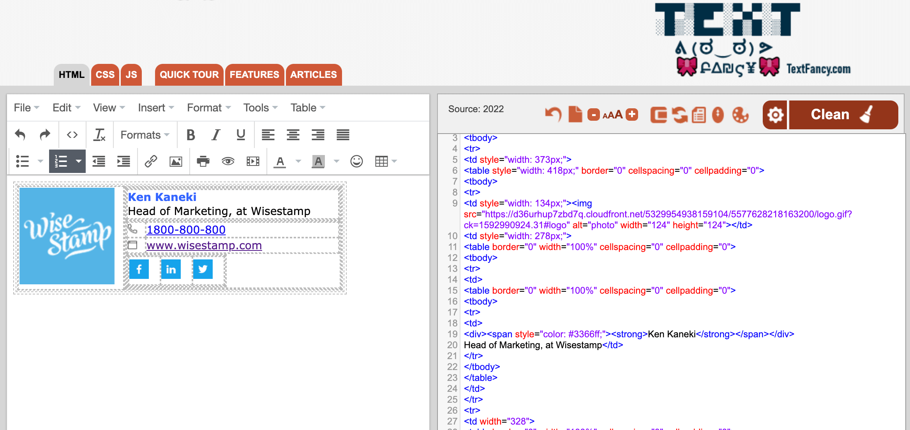The image size is (910, 430).
Task: Open the source code view
Action: tap(72, 135)
